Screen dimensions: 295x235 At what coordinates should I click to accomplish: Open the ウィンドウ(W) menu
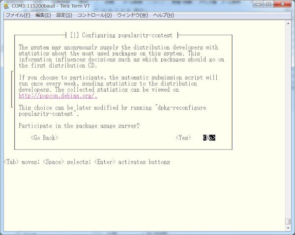pyautogui.click(x=132, y=15)
